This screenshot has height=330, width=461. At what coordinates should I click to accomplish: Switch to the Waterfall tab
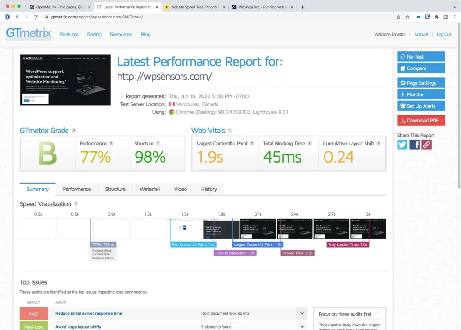(x=149, y=189)
